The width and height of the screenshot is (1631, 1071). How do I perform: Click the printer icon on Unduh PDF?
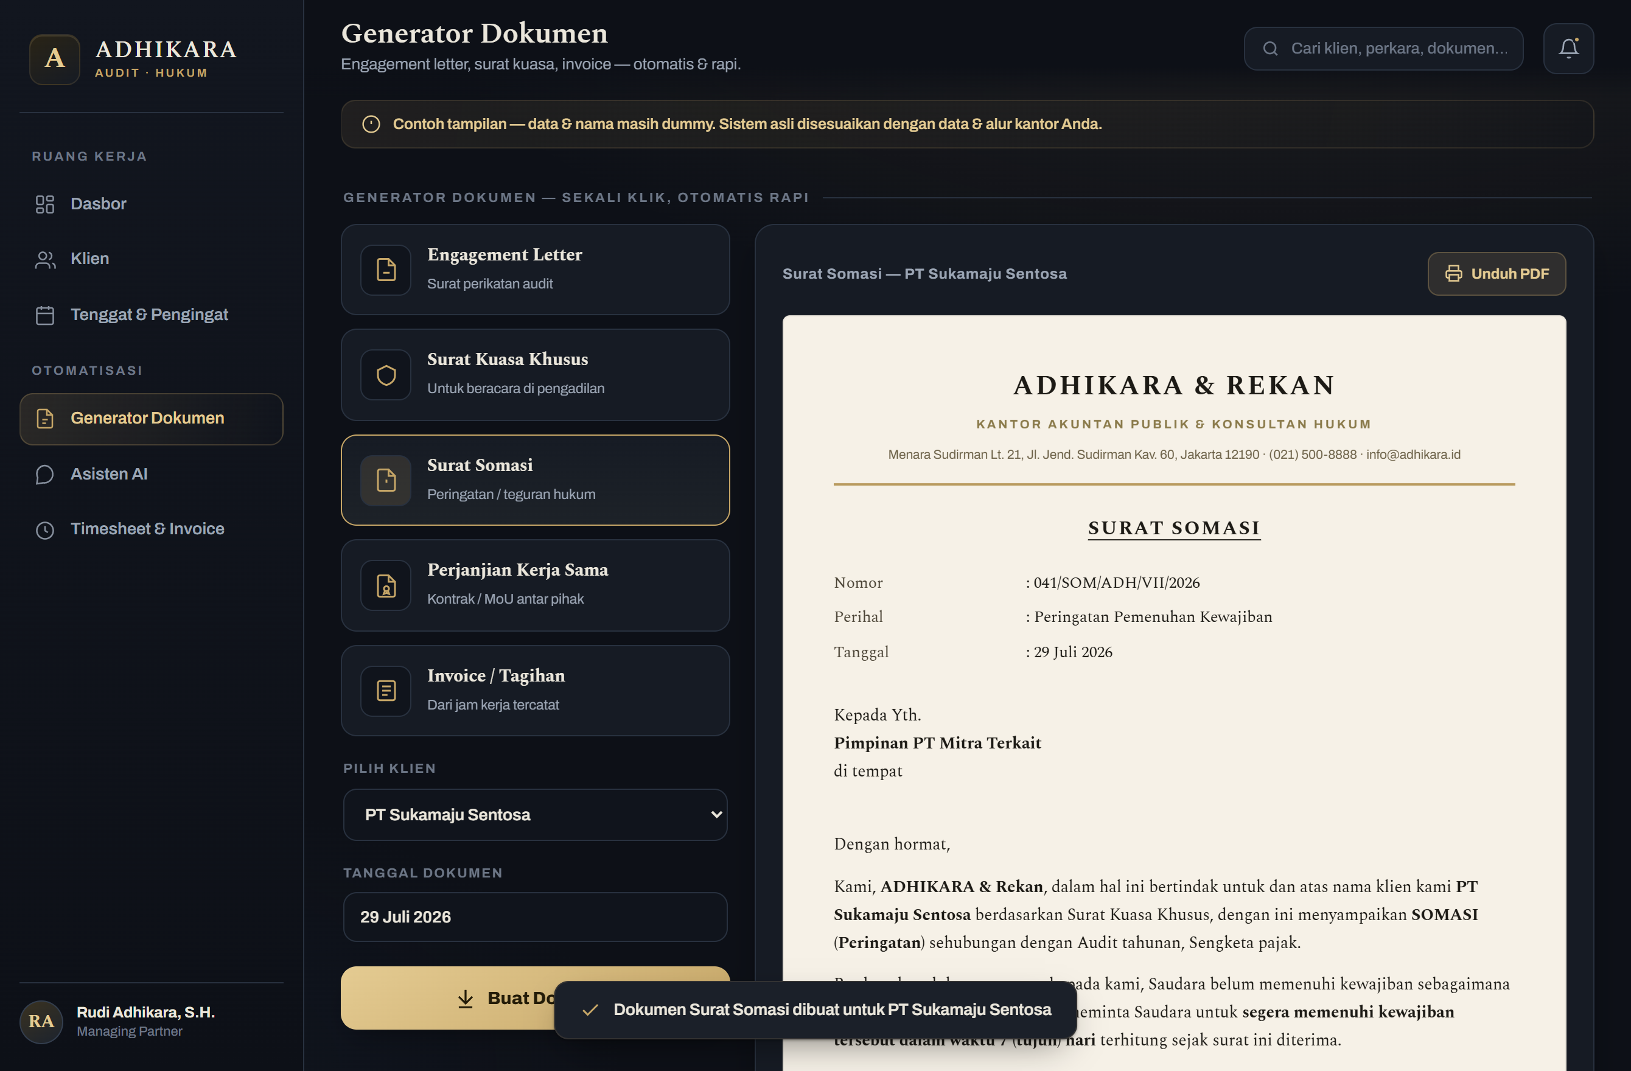tap(1453, 273)
